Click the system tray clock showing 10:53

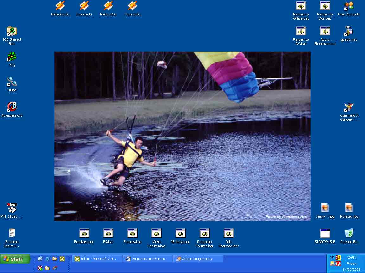(x=351, y=258)
